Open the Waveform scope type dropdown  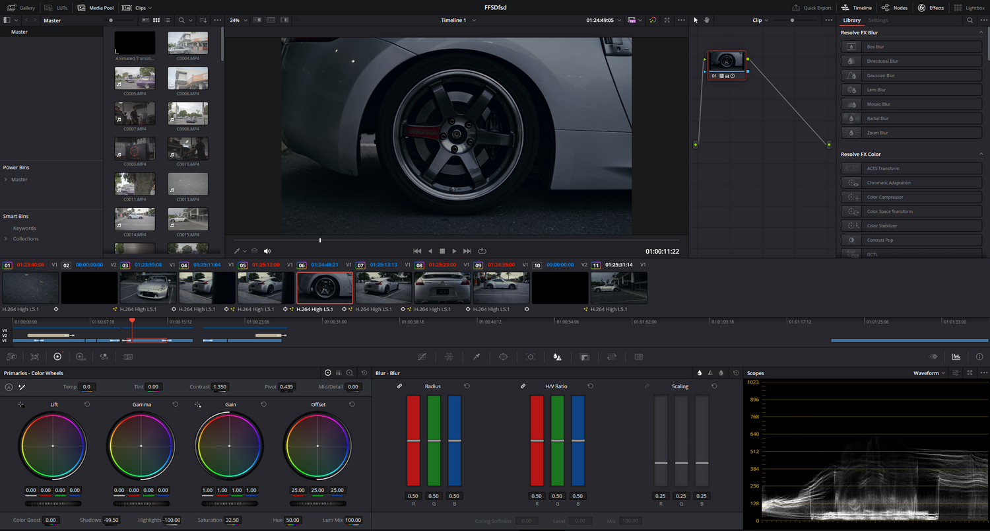[x=929, y=373]
